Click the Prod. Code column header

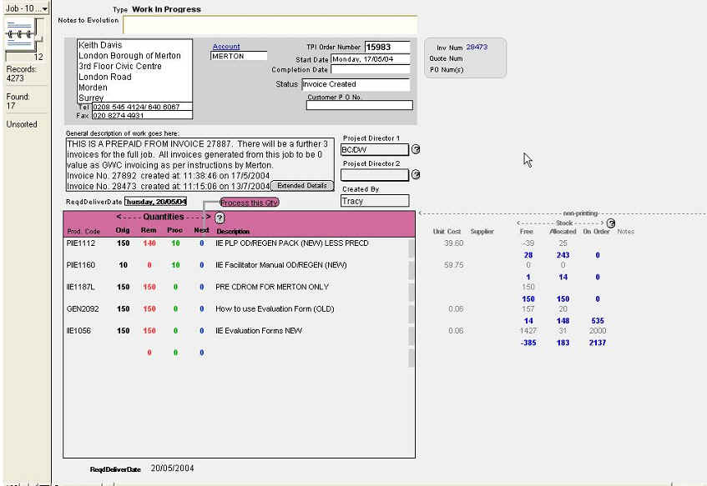[x=83, y=232]
